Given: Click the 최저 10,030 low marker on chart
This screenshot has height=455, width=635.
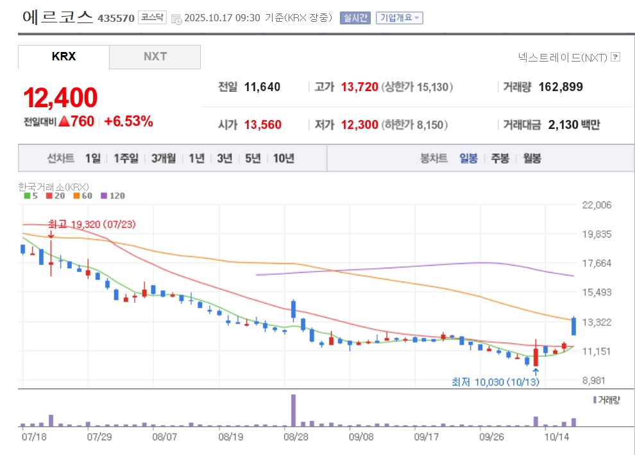Looking at the screenshot, I should [495, 382].
